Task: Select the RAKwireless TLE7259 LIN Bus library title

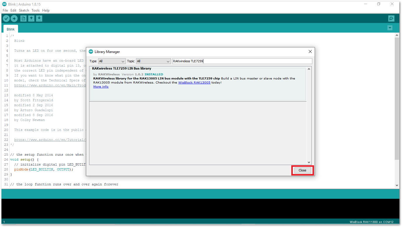Action: [x=121, y=69]
